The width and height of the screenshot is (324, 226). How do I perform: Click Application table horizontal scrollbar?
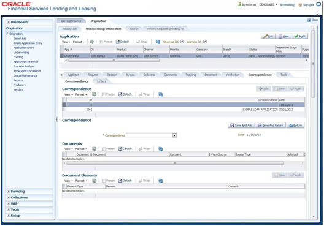click(114, 61)
